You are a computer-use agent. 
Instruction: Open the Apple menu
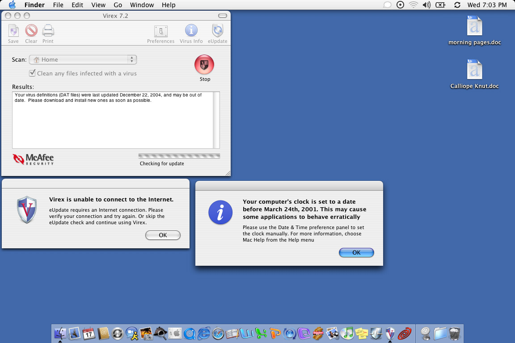tap(12, 4)
